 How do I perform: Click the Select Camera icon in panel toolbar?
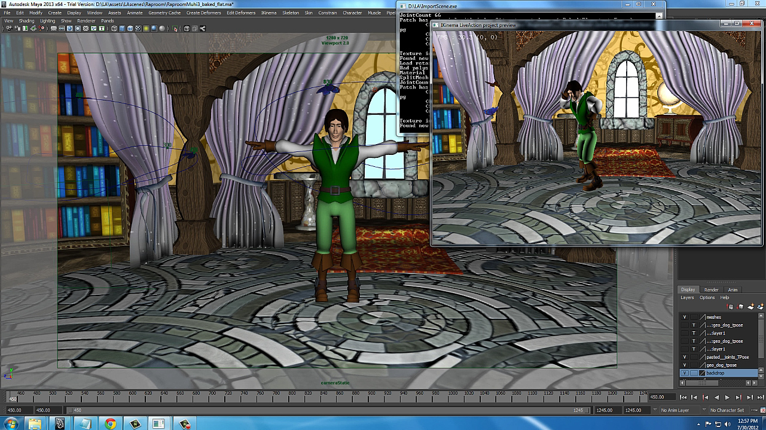click(8, 28)
